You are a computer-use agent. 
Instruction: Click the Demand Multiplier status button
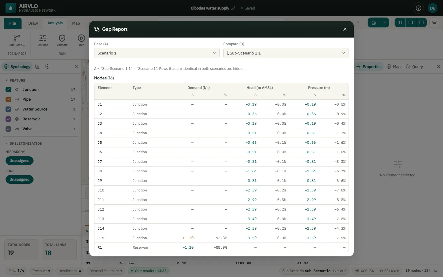106,271
